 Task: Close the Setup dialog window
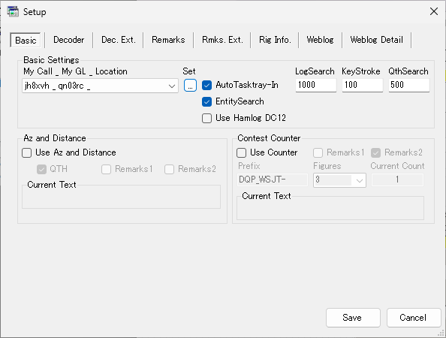tap(434, 11)
